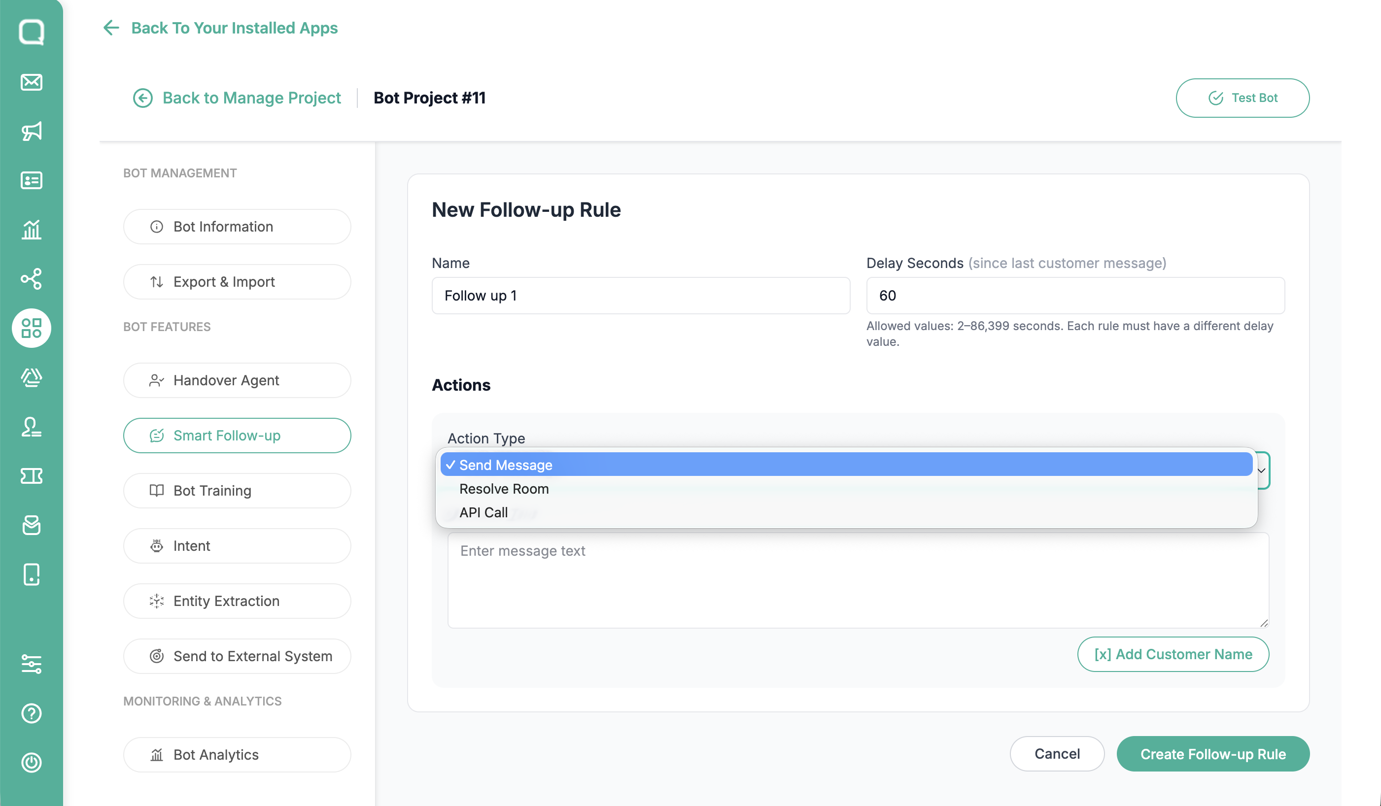Image resolution: width=1381 pixels, height=806 pixels.
Task: Focus the Delay Seconds input field
Action: (x=1075, y=295)
